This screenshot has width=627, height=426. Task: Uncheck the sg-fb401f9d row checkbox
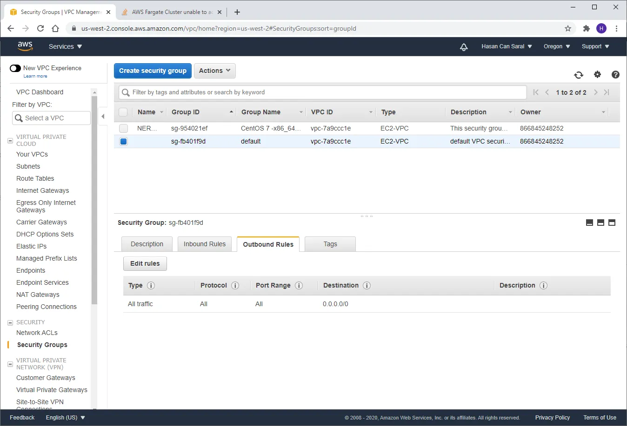point(123,141)
